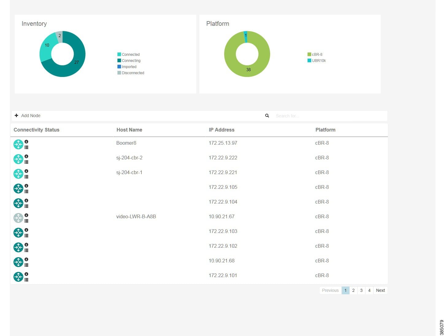This screenshot has height=336, width=444.
Task: Click the plus icon next to Add Node
Action: click(16, 115)
